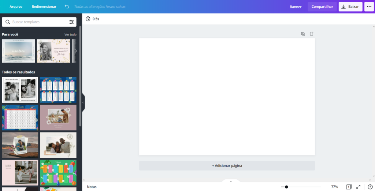Viewport: 375px width, 191px height.
Task: Open the help question mark icon
Action: point(370,187)
